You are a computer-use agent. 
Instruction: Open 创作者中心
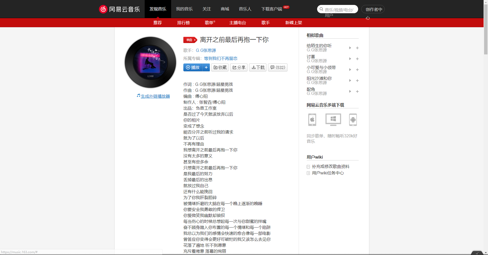click(373, 9)
